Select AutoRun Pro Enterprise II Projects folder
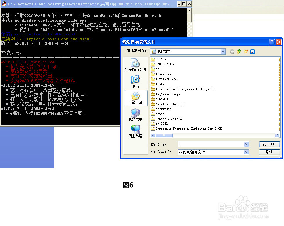Viewport: 284px width, 226px height. tap(183, 89)
